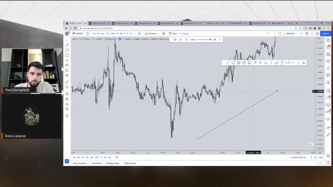Screen dimensions: 333x187
Task: Open new browser tab plus button
Action: [297, 23]
